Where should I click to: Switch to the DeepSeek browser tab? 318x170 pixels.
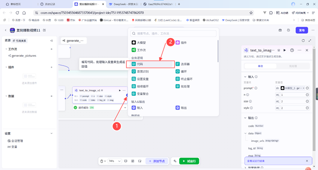pyautogui.click(x=124, y=4)
